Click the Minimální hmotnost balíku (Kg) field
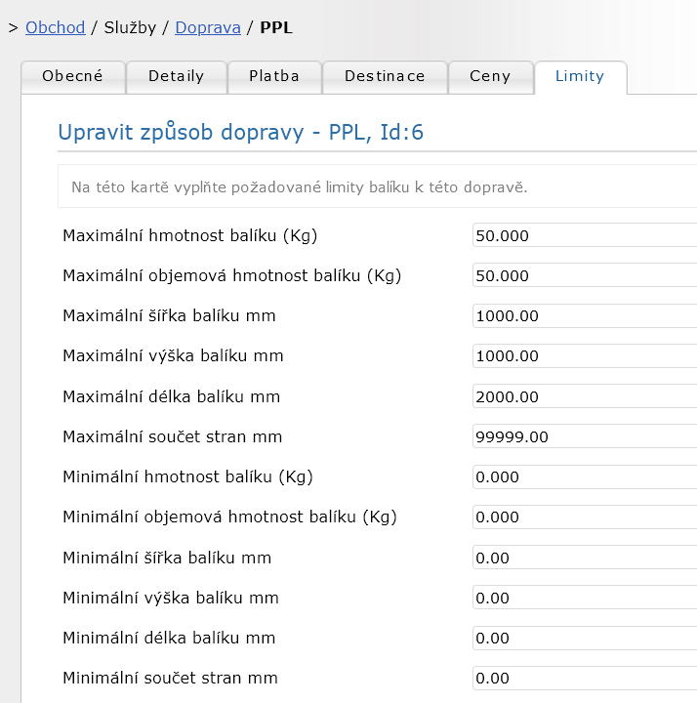Viewport: 697px width, 703px height. (x=585, y=476)
